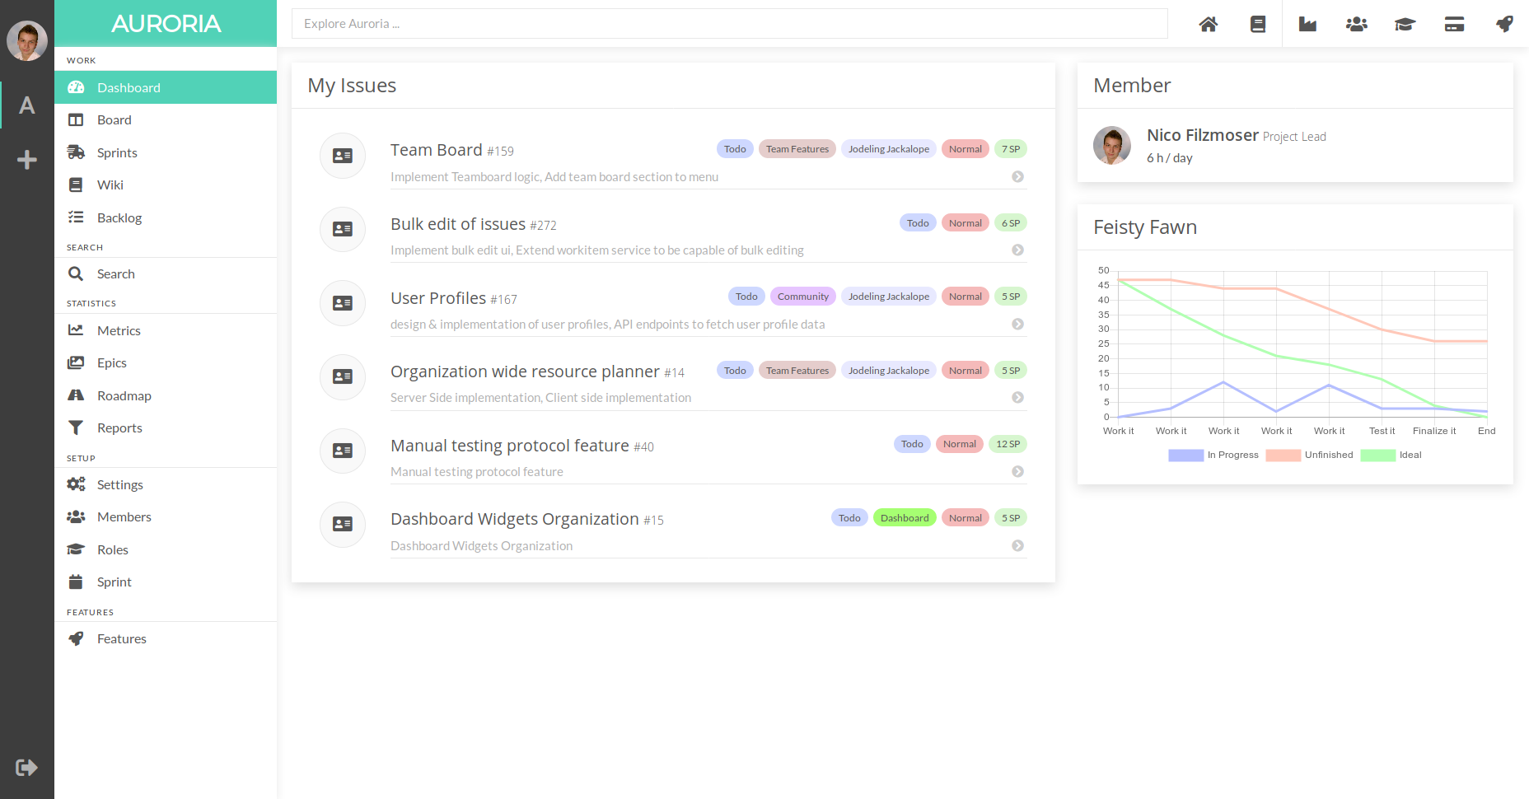
Task: Open the home icon in top bar
Action: click(1208, 24)
